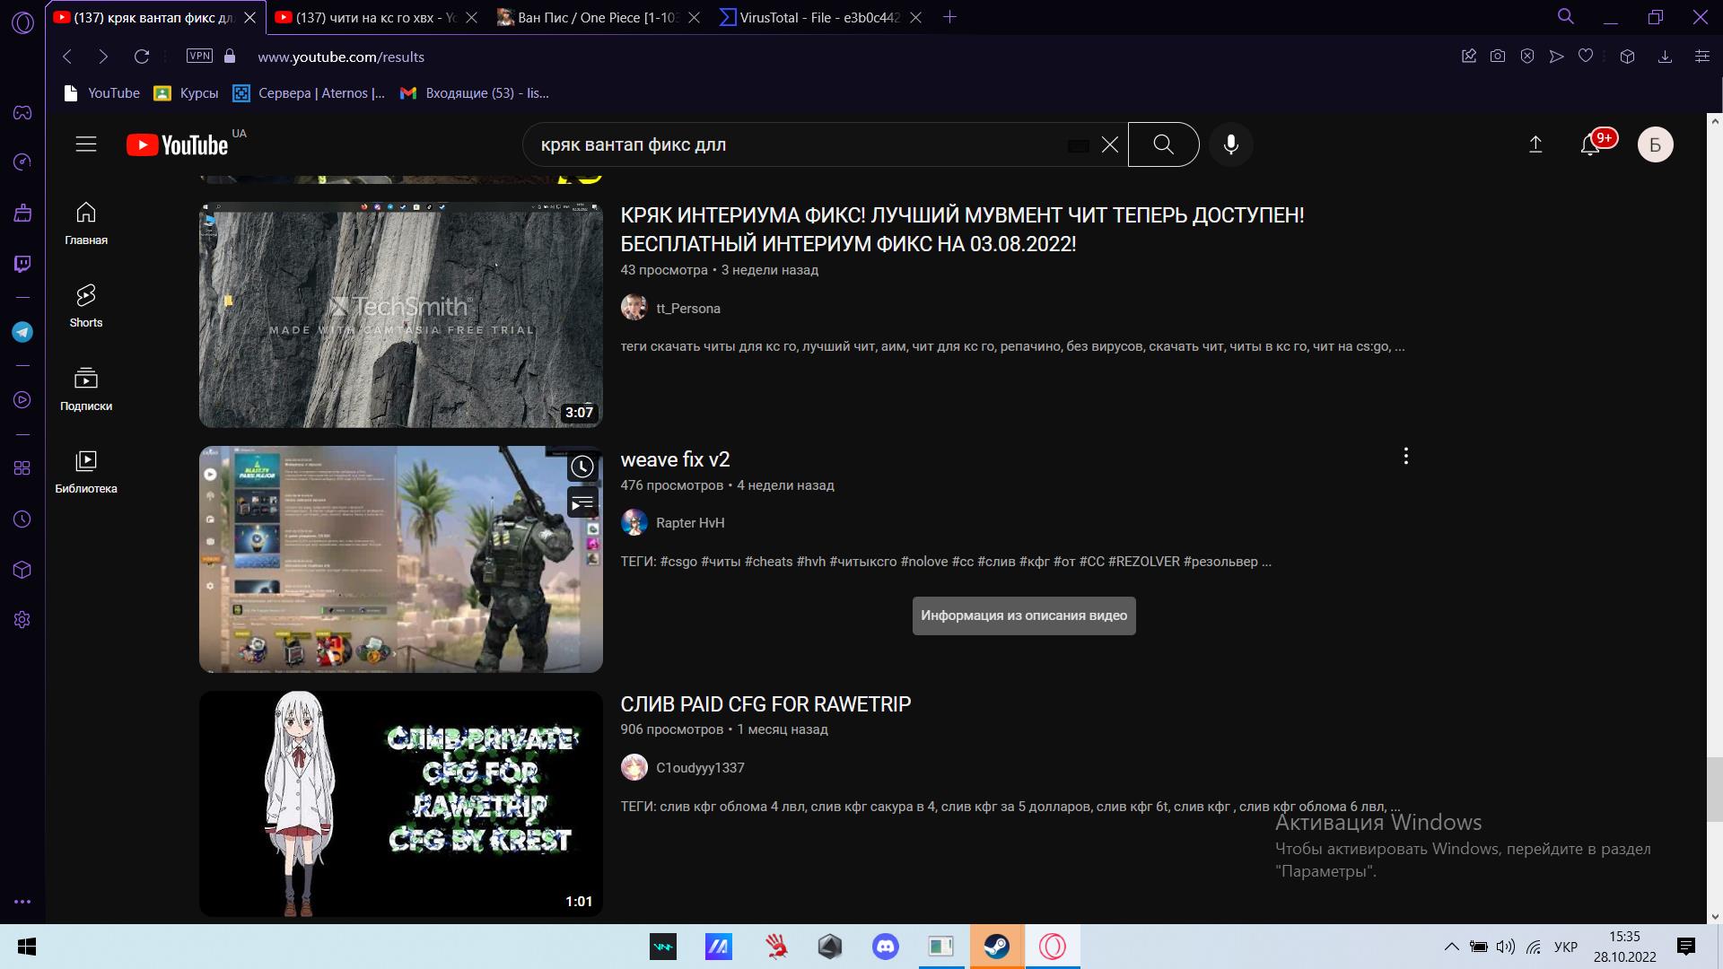Show hidden system tray icons
The height and width of the screenshot is (969, 1723).
pos(1450,947)
